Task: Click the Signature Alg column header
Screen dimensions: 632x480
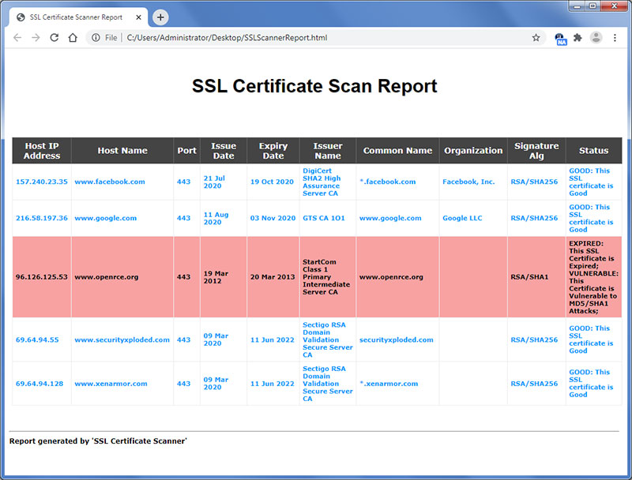Action: (536, 151)
